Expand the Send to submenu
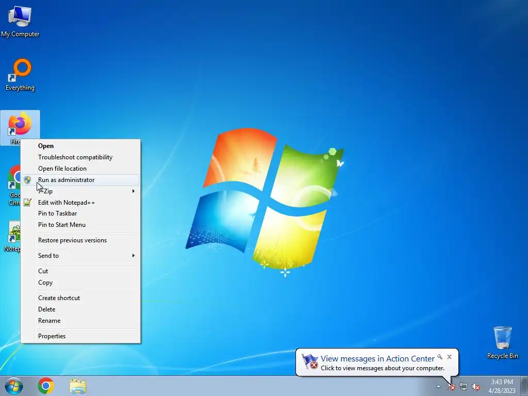528x396 pixels. pos(80,256)
